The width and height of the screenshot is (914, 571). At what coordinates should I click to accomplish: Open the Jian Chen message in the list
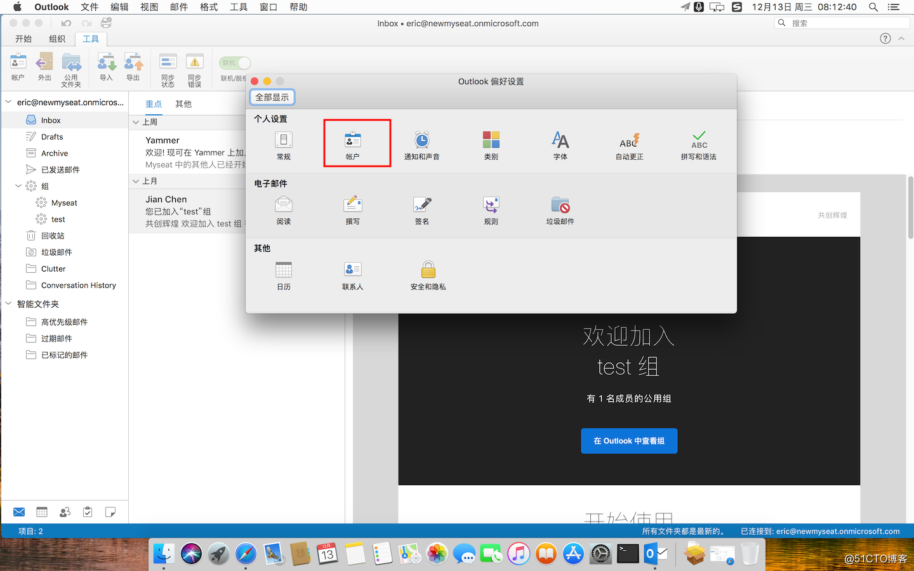point(188,211)
